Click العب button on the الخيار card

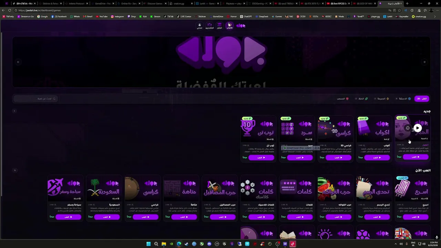(x=415, y=157)
